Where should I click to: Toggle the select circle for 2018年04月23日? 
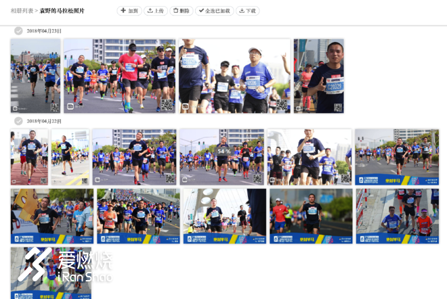tap(18, 30)
